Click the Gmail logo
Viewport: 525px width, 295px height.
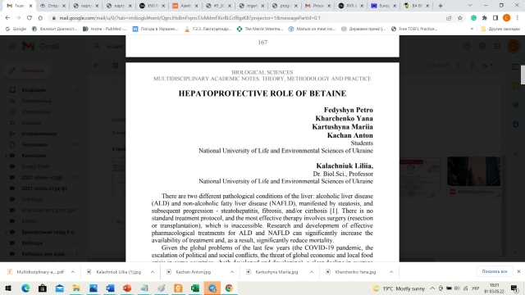click(40, 46)
